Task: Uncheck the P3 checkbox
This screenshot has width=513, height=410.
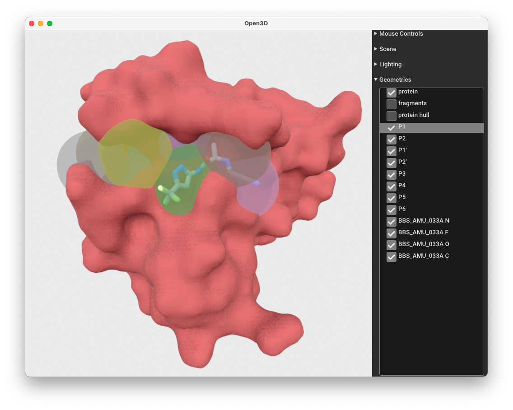Action: (x=392, y=174)
